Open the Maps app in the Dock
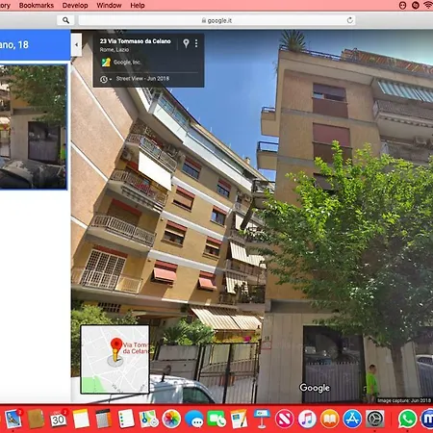 click(149, 419)
